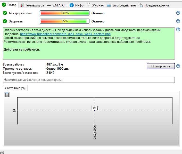Open the Предупреждения tab

tap(154, 5)
